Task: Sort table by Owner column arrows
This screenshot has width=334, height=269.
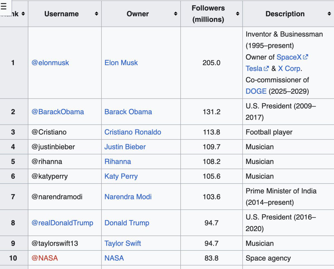Action: 175,14
